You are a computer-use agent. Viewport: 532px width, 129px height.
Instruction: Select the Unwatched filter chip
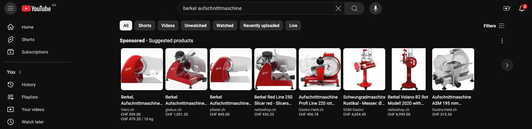pyautogui.click(x=196, y=25)
